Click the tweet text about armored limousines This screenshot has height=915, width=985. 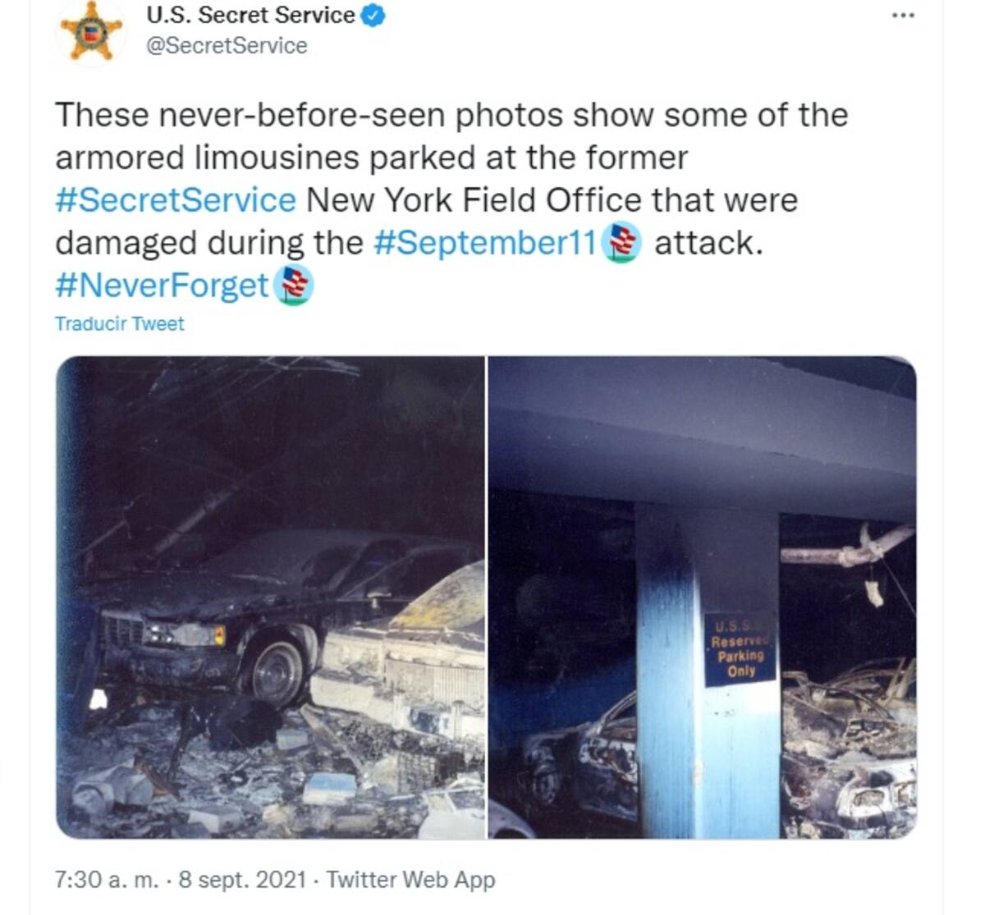(x=451, y=199)
